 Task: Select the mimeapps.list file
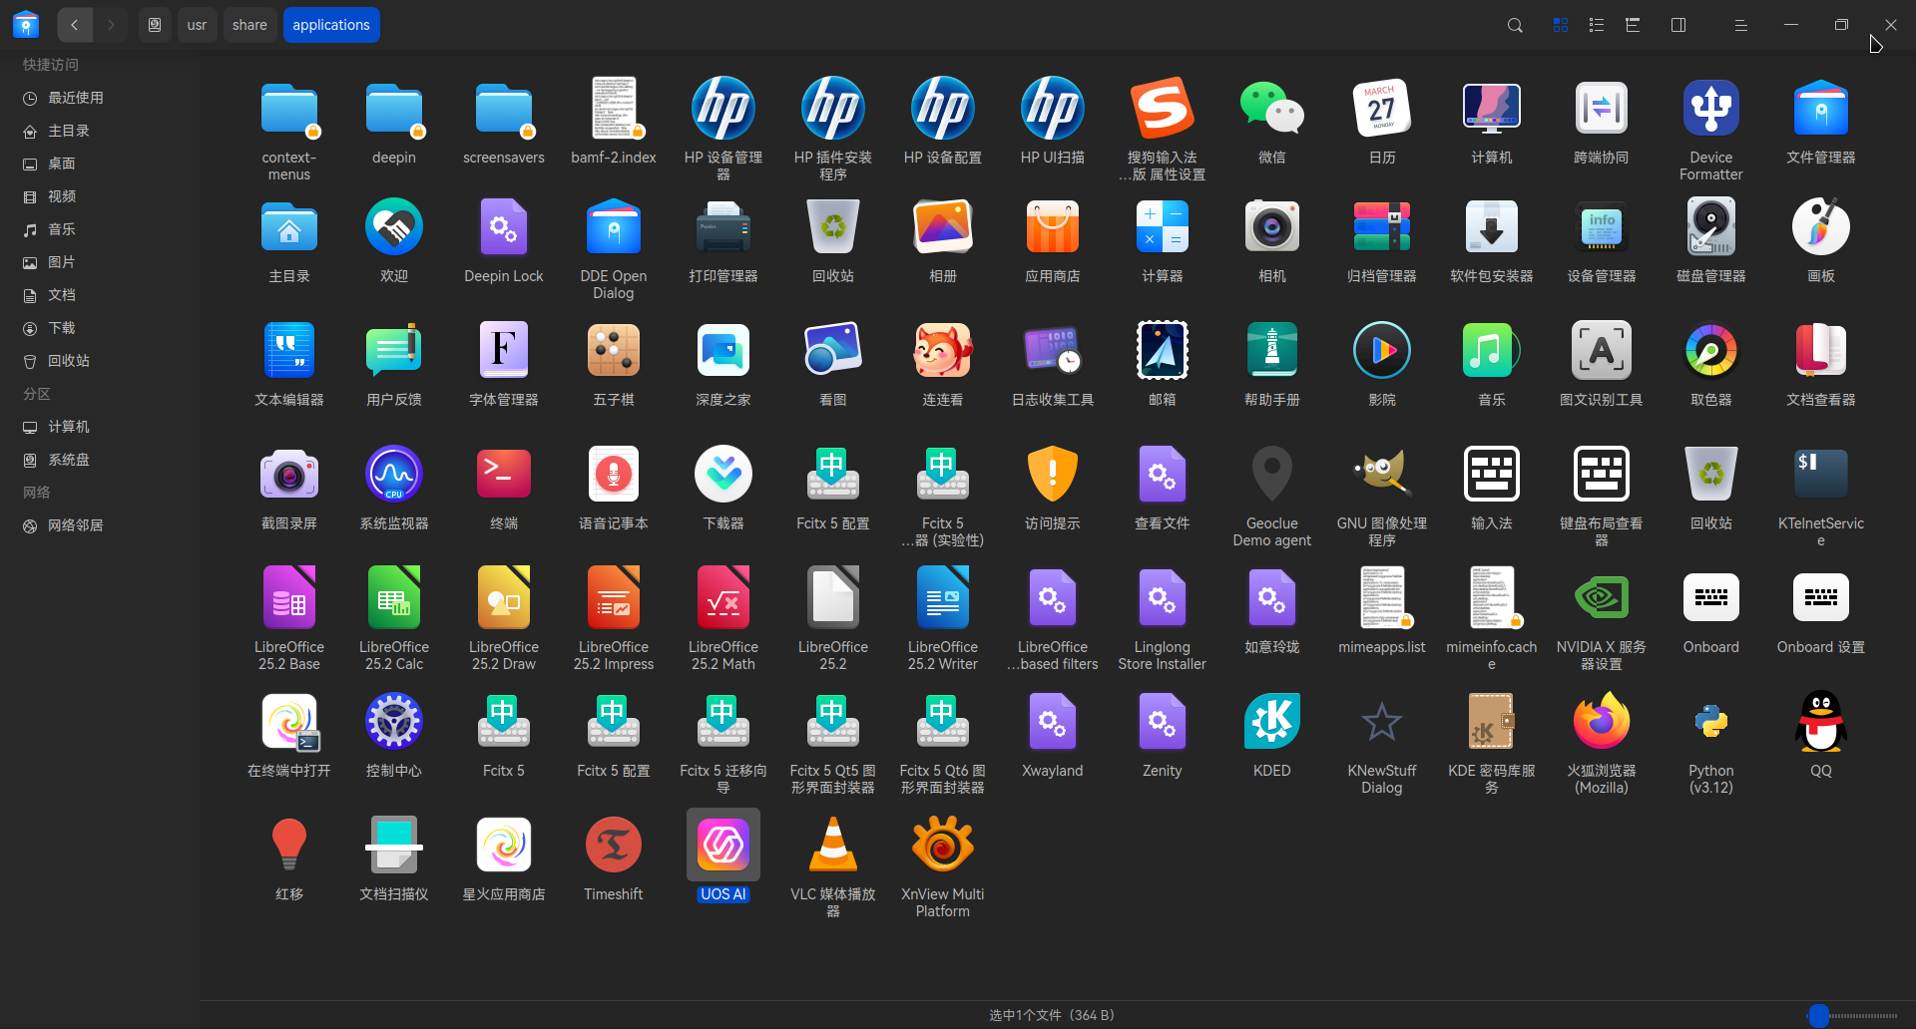pyautogui.click(x=1381, y=597)
